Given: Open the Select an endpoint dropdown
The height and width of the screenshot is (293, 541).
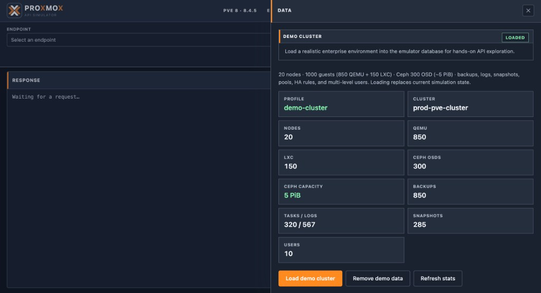Looking at the screenshot, I should point(139,40).
